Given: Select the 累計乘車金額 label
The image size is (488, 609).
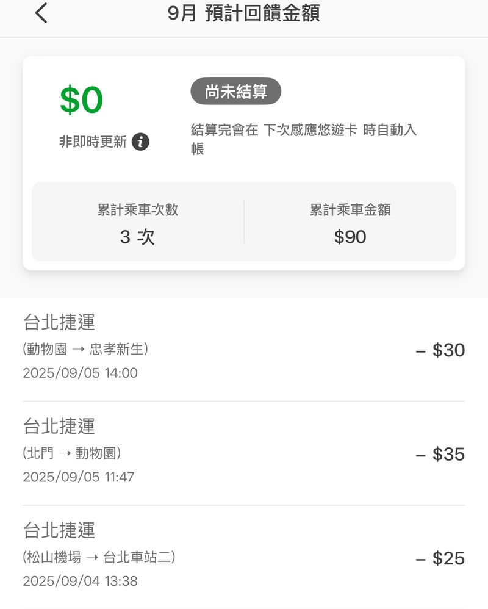Looking at the screenshot, I should [350, 210].
